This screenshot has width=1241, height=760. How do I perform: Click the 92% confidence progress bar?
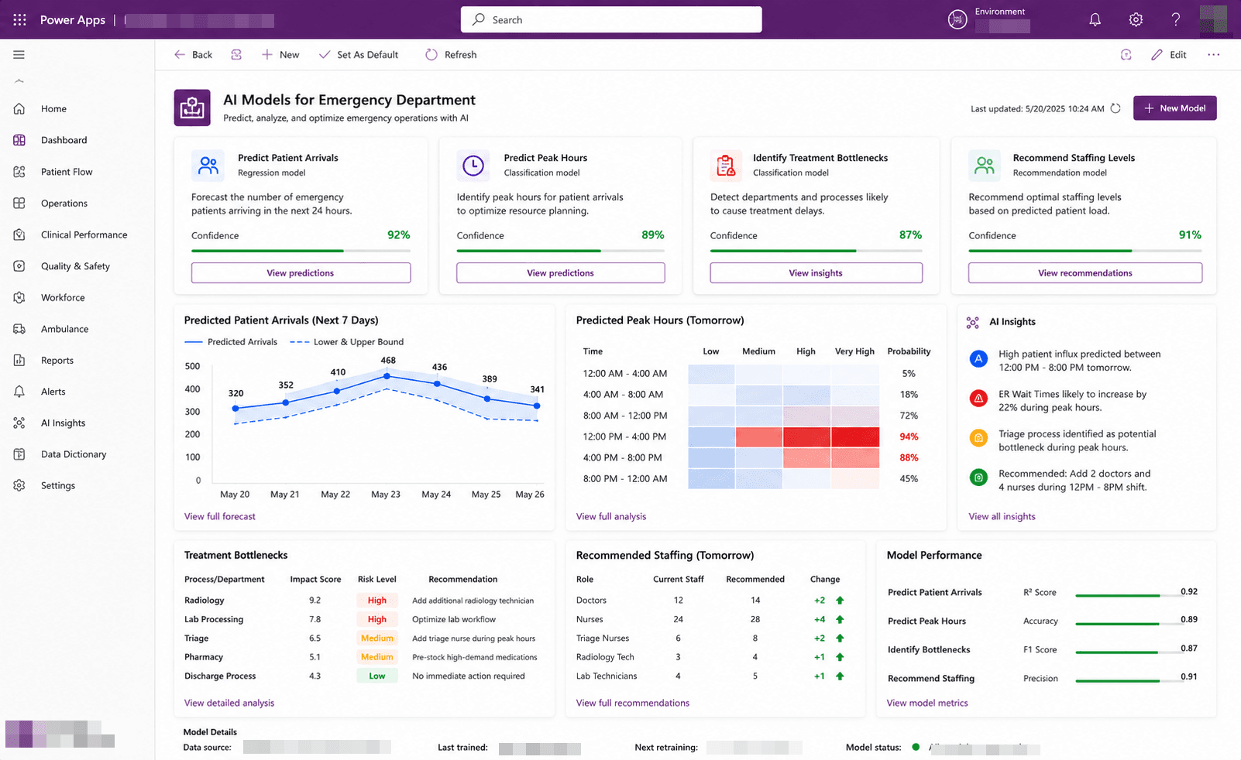[301, 251]
